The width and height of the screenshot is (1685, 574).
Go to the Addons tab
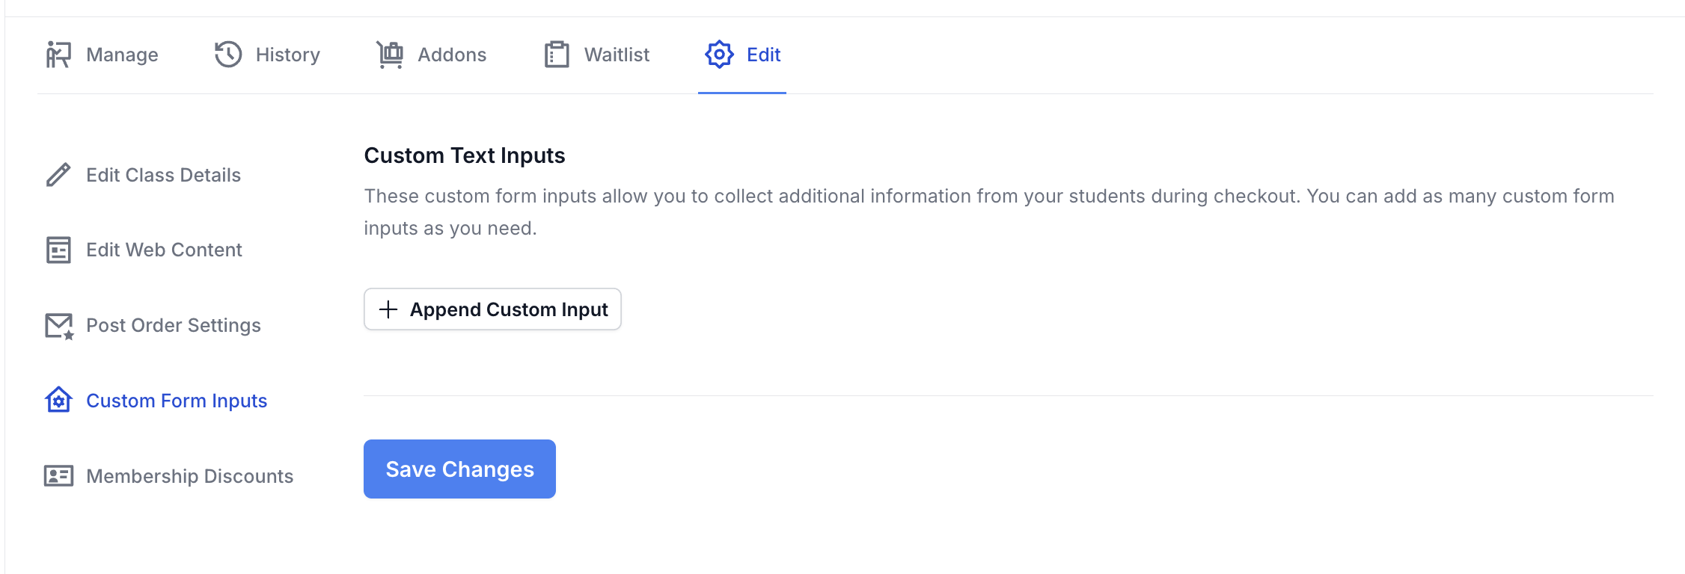(431, 55)
